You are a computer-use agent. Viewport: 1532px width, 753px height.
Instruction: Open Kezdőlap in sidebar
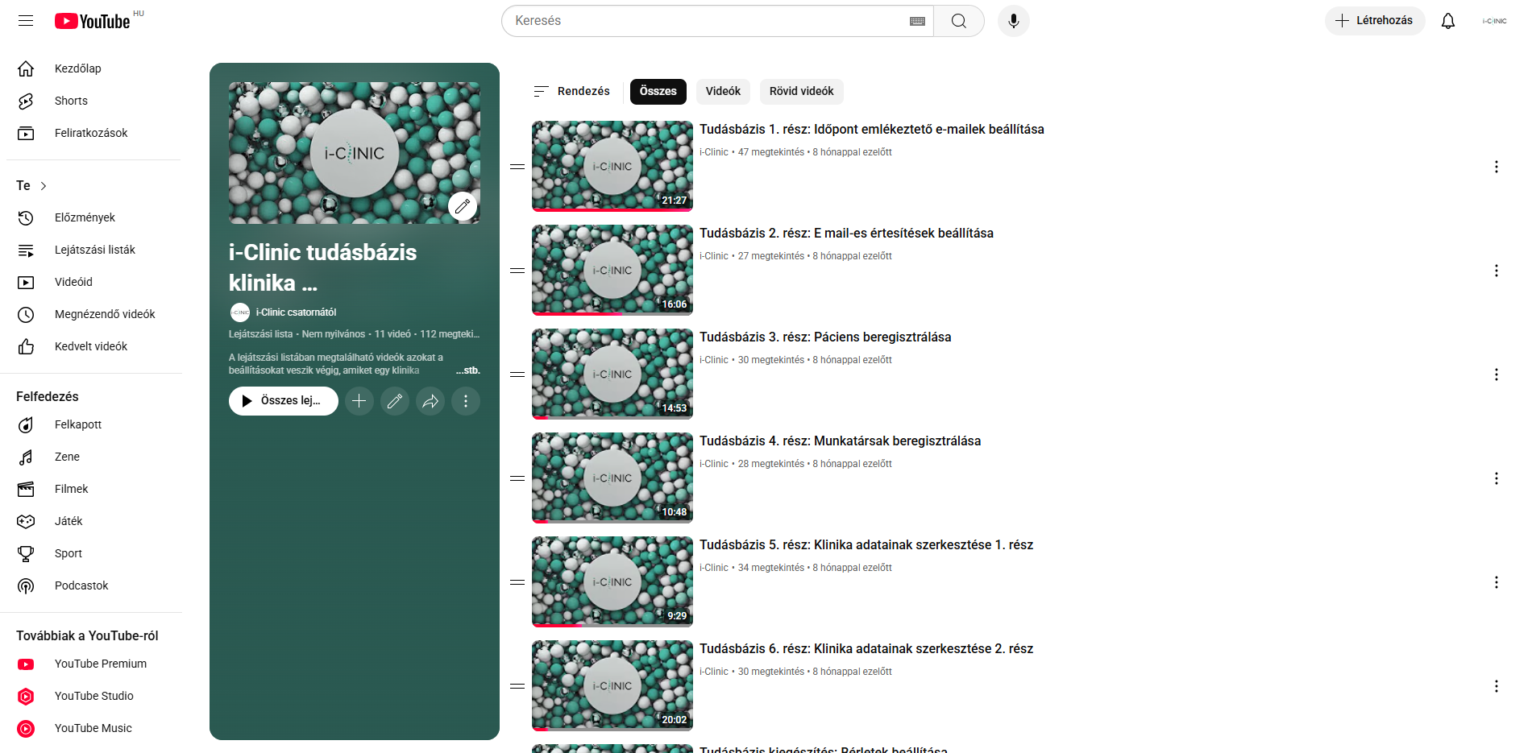coord(93,68)
